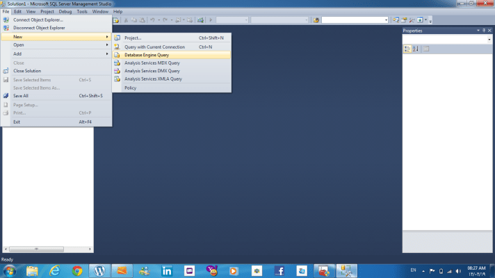The height and width of the screenshot is (278, 495).
Task: Pin the Properties panel with auto-hide icon
Action: pos(485,31)
